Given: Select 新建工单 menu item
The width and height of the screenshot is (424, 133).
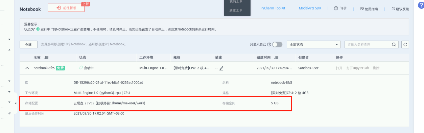Looking at the screenshot, I should (236, 10).
